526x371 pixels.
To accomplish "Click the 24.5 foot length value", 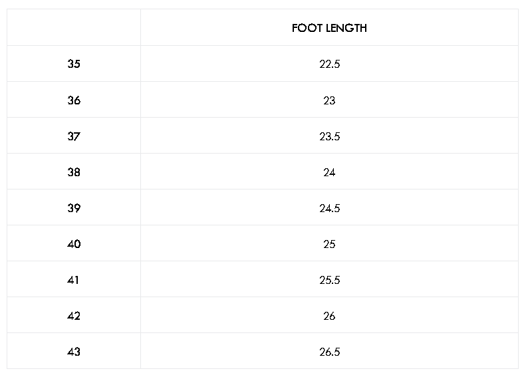I will pyautogui.click(x=329, y=207).
